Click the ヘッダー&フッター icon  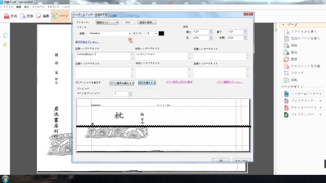tap(287, 94)
